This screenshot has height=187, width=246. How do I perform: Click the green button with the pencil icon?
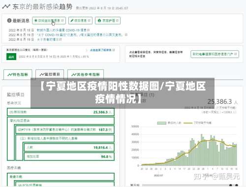tap(80, 21)
